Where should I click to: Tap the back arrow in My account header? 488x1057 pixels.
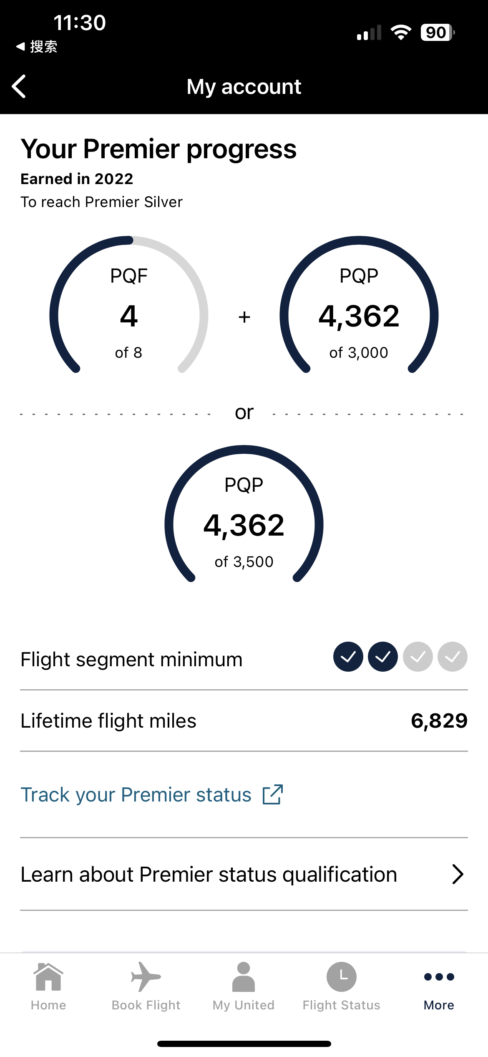[x=19, y=86]
